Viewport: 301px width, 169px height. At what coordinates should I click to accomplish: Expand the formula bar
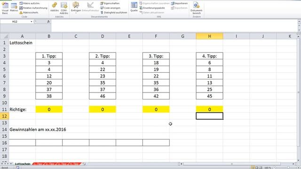(x=299, y=22)
